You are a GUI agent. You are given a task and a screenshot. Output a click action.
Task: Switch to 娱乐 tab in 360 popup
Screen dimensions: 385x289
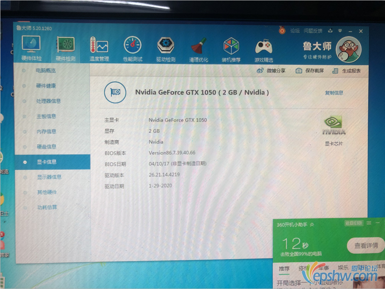[343, 267]
